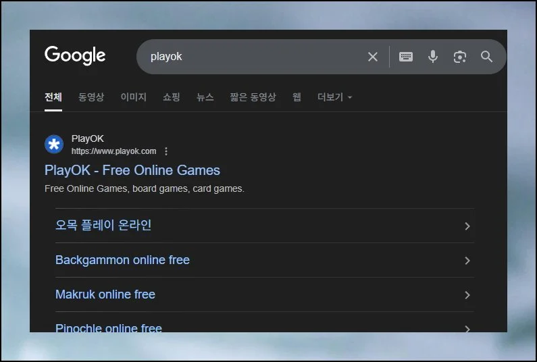Open the 짧은 동영상 tab
This screenshot has height=362, width=537.
[253, 97]
